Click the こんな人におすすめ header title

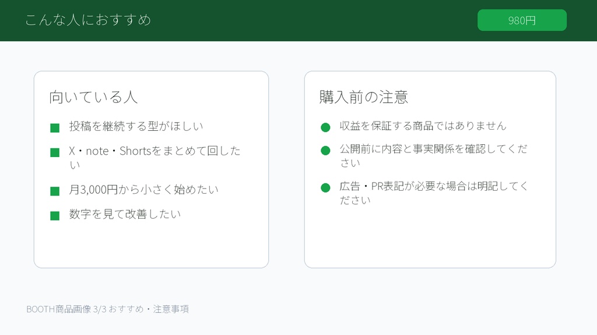(x=89, y=20)
